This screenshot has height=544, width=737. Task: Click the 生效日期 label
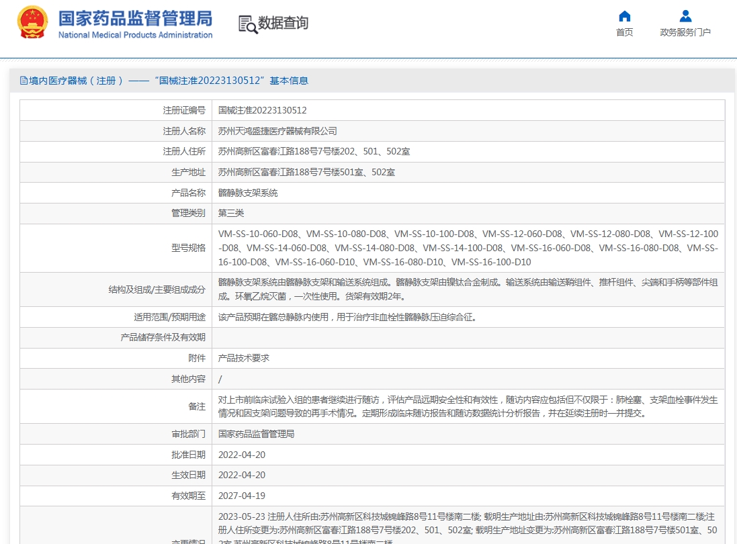tap(189, 475)
